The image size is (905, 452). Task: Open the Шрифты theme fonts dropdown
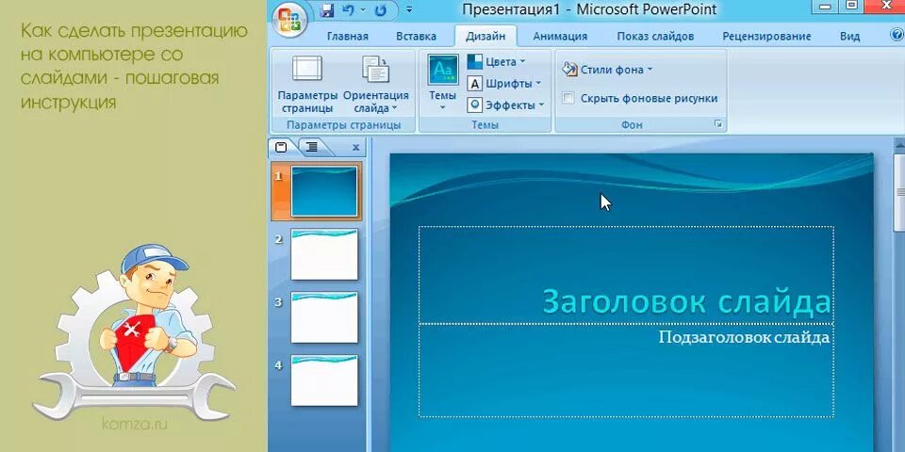[504, 84]
